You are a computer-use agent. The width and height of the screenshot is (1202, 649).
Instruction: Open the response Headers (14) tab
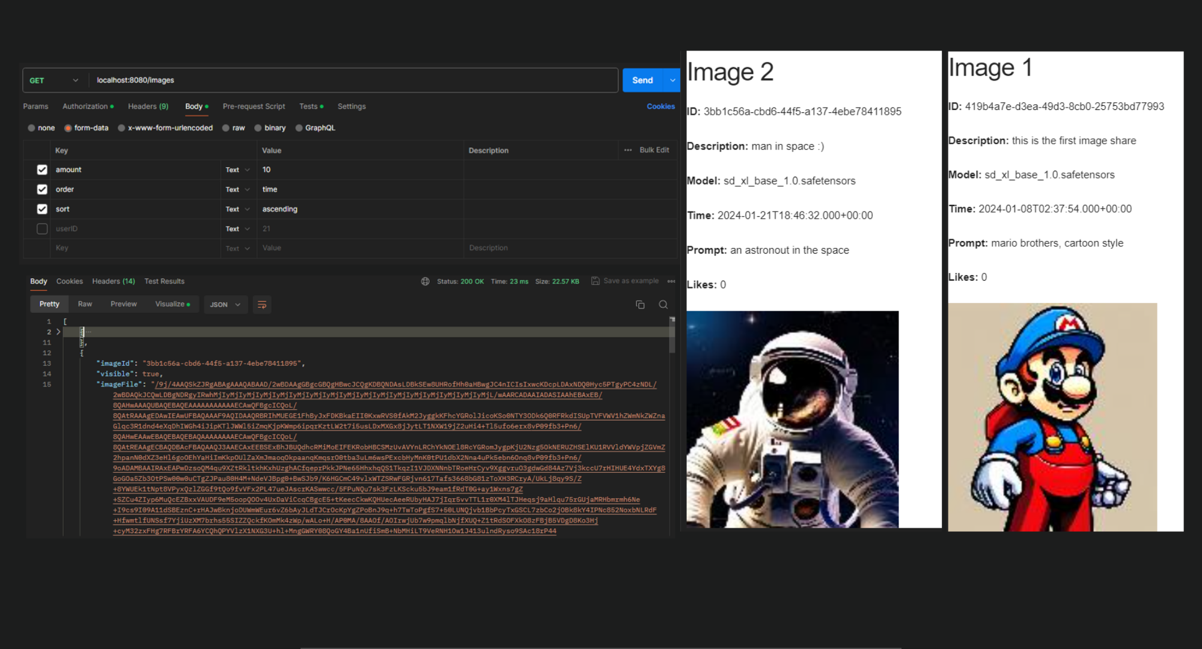114,281
